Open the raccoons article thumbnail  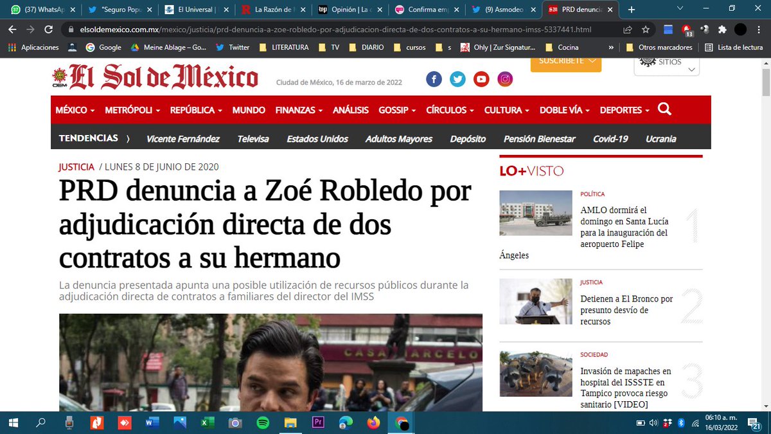click(536, 374)
